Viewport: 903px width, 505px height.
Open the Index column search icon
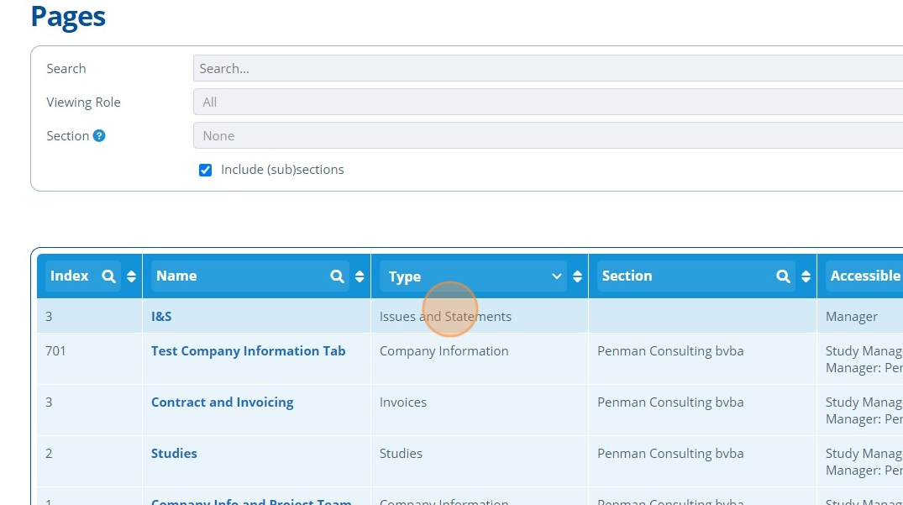108,276
